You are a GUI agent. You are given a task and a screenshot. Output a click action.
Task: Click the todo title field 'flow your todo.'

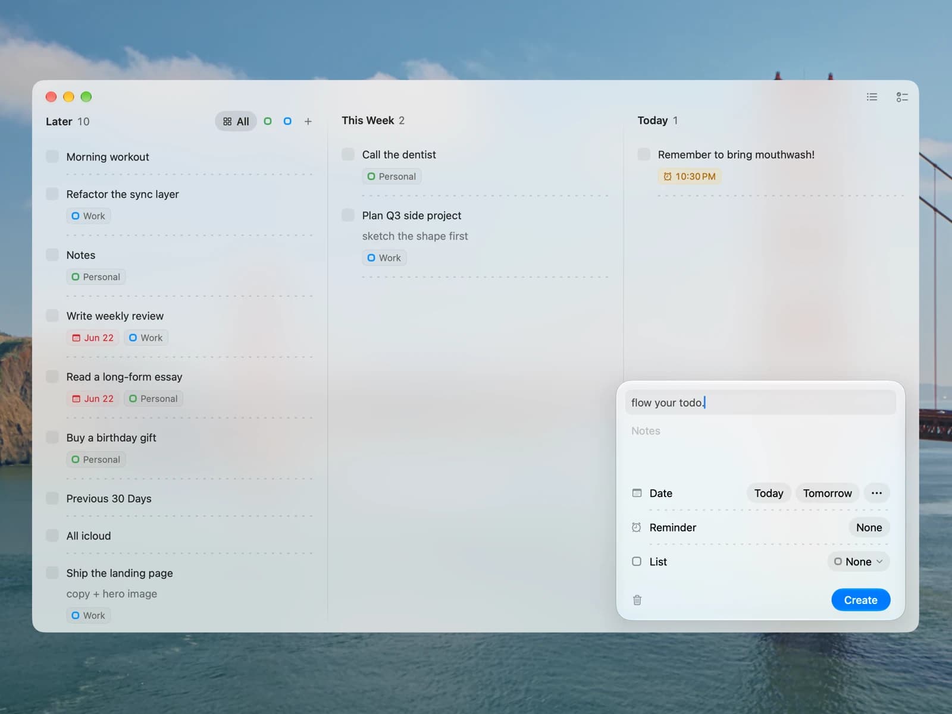pyautogui.click(x=760, y=402)
